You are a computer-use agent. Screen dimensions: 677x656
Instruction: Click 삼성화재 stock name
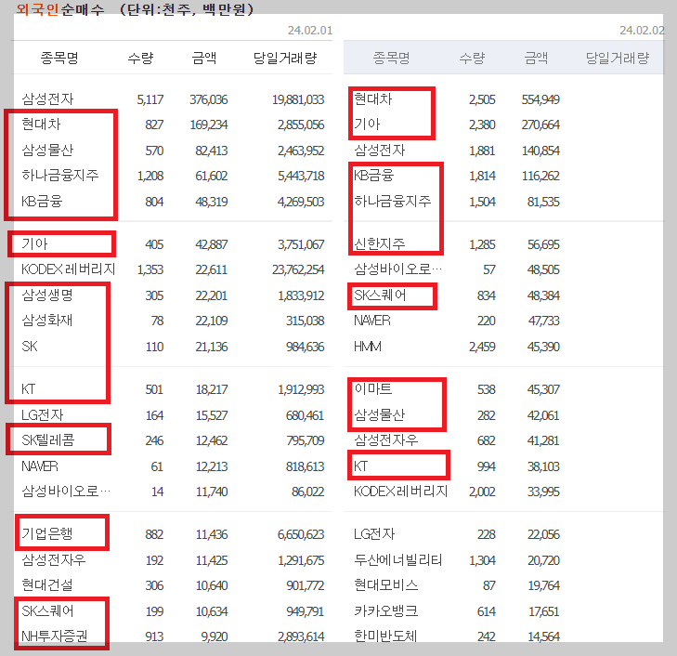coord(47,321)
